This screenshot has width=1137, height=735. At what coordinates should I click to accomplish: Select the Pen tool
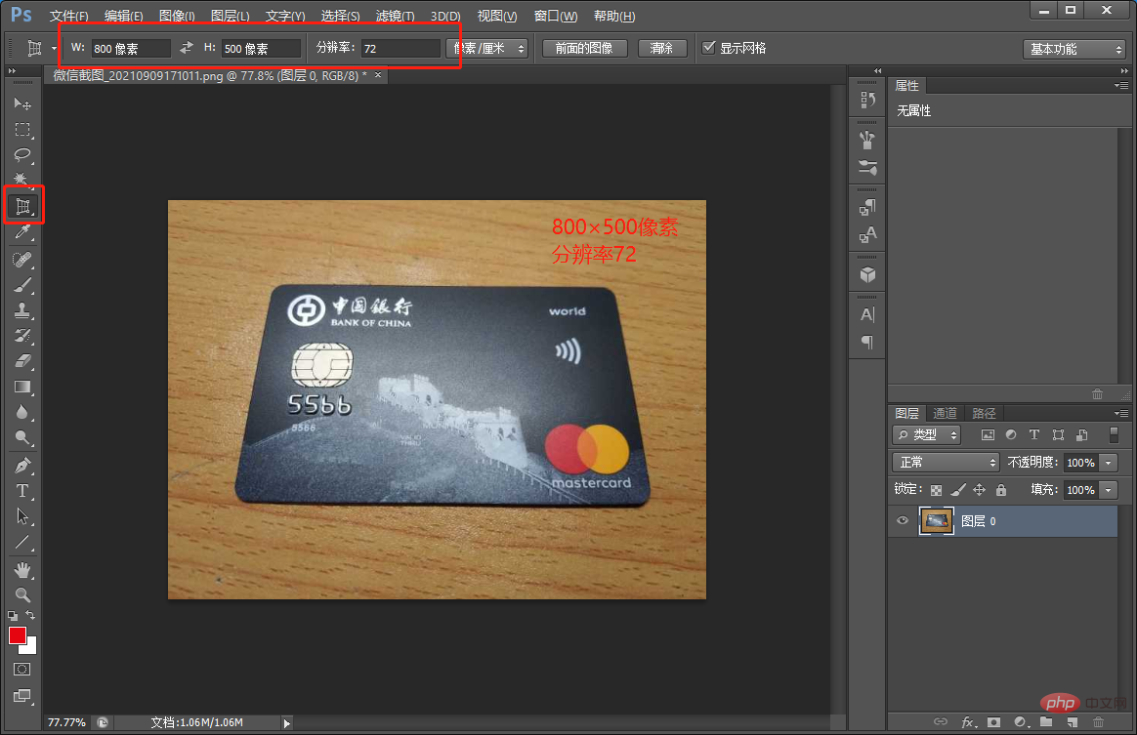point(22,465)
